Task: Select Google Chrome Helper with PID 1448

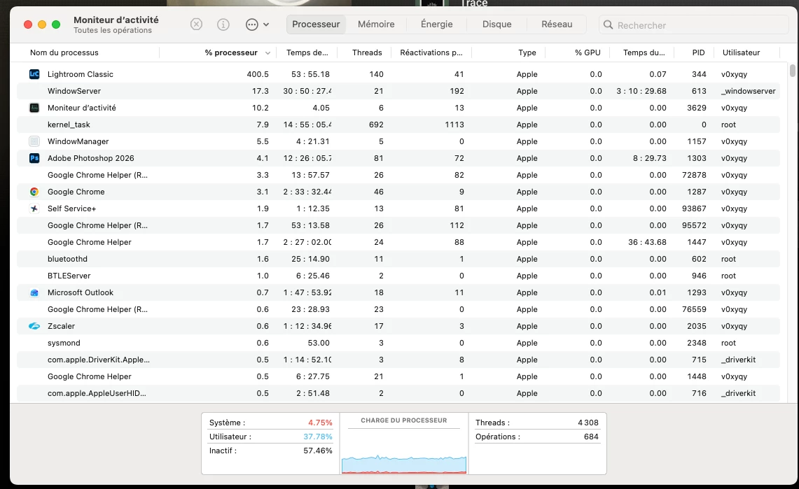Action: pos(398,376)
